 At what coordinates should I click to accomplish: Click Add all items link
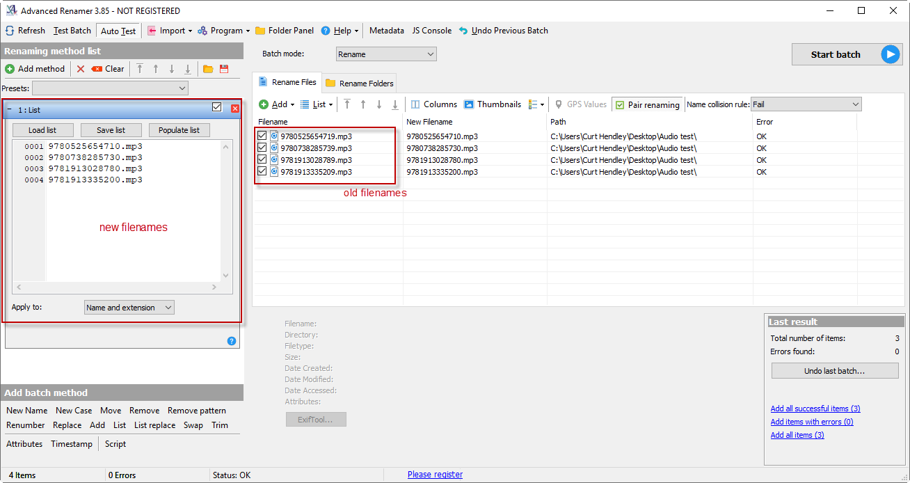coord(797,435)
